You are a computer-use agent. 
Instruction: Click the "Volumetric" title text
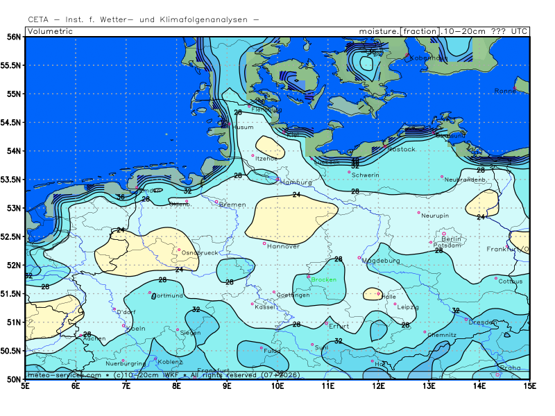pos(51,31)
